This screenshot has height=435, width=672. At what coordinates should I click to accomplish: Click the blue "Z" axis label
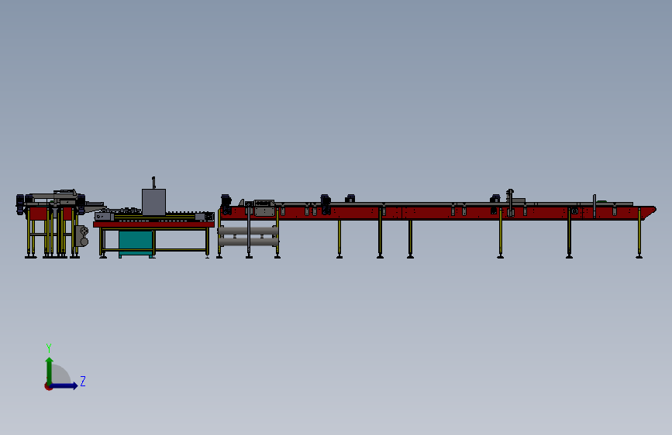(x=83, y=381)
